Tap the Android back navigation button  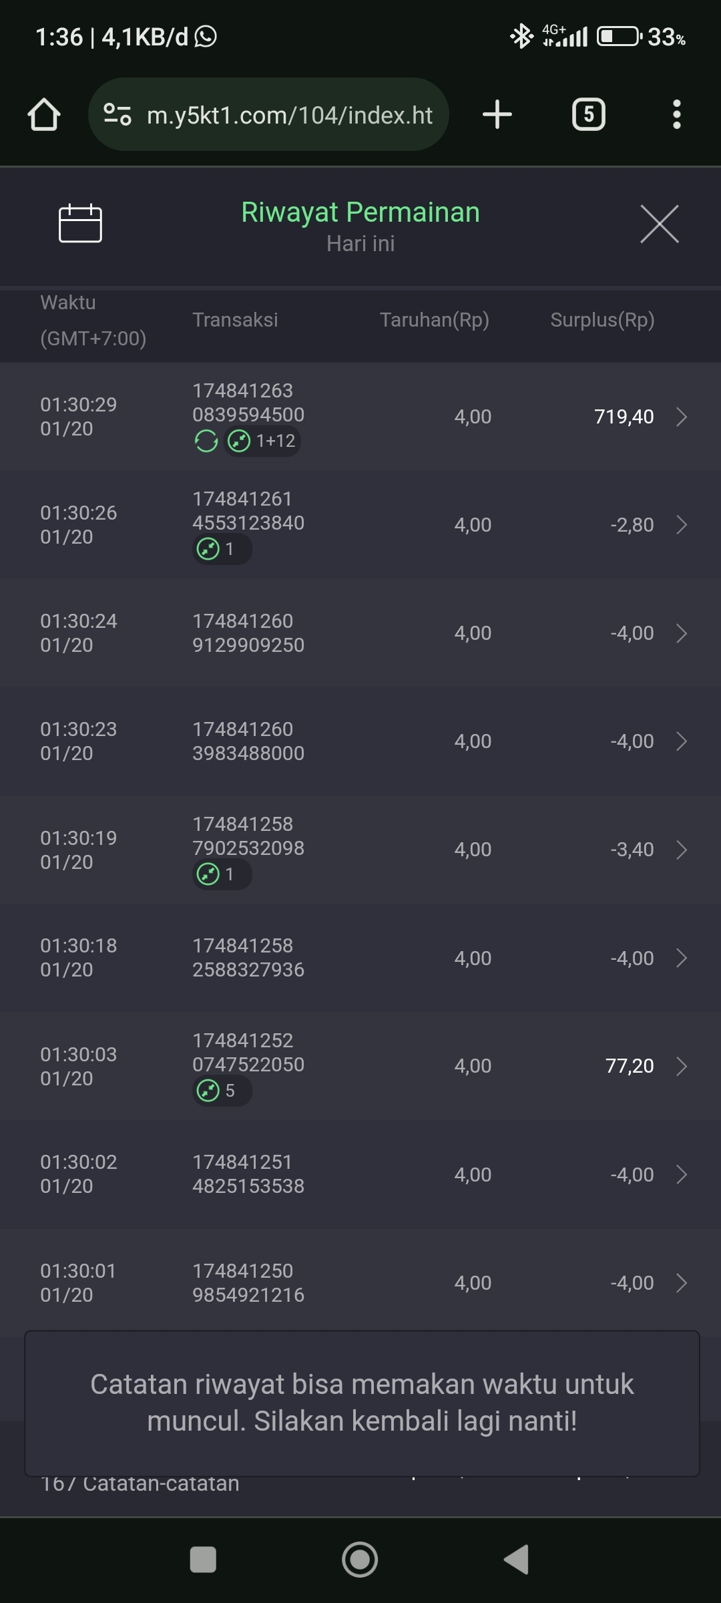pyautogui.click(x=517, y=1559)
